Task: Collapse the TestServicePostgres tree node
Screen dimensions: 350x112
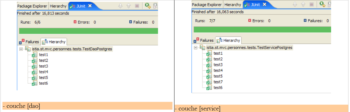Action: click(195, 47)
